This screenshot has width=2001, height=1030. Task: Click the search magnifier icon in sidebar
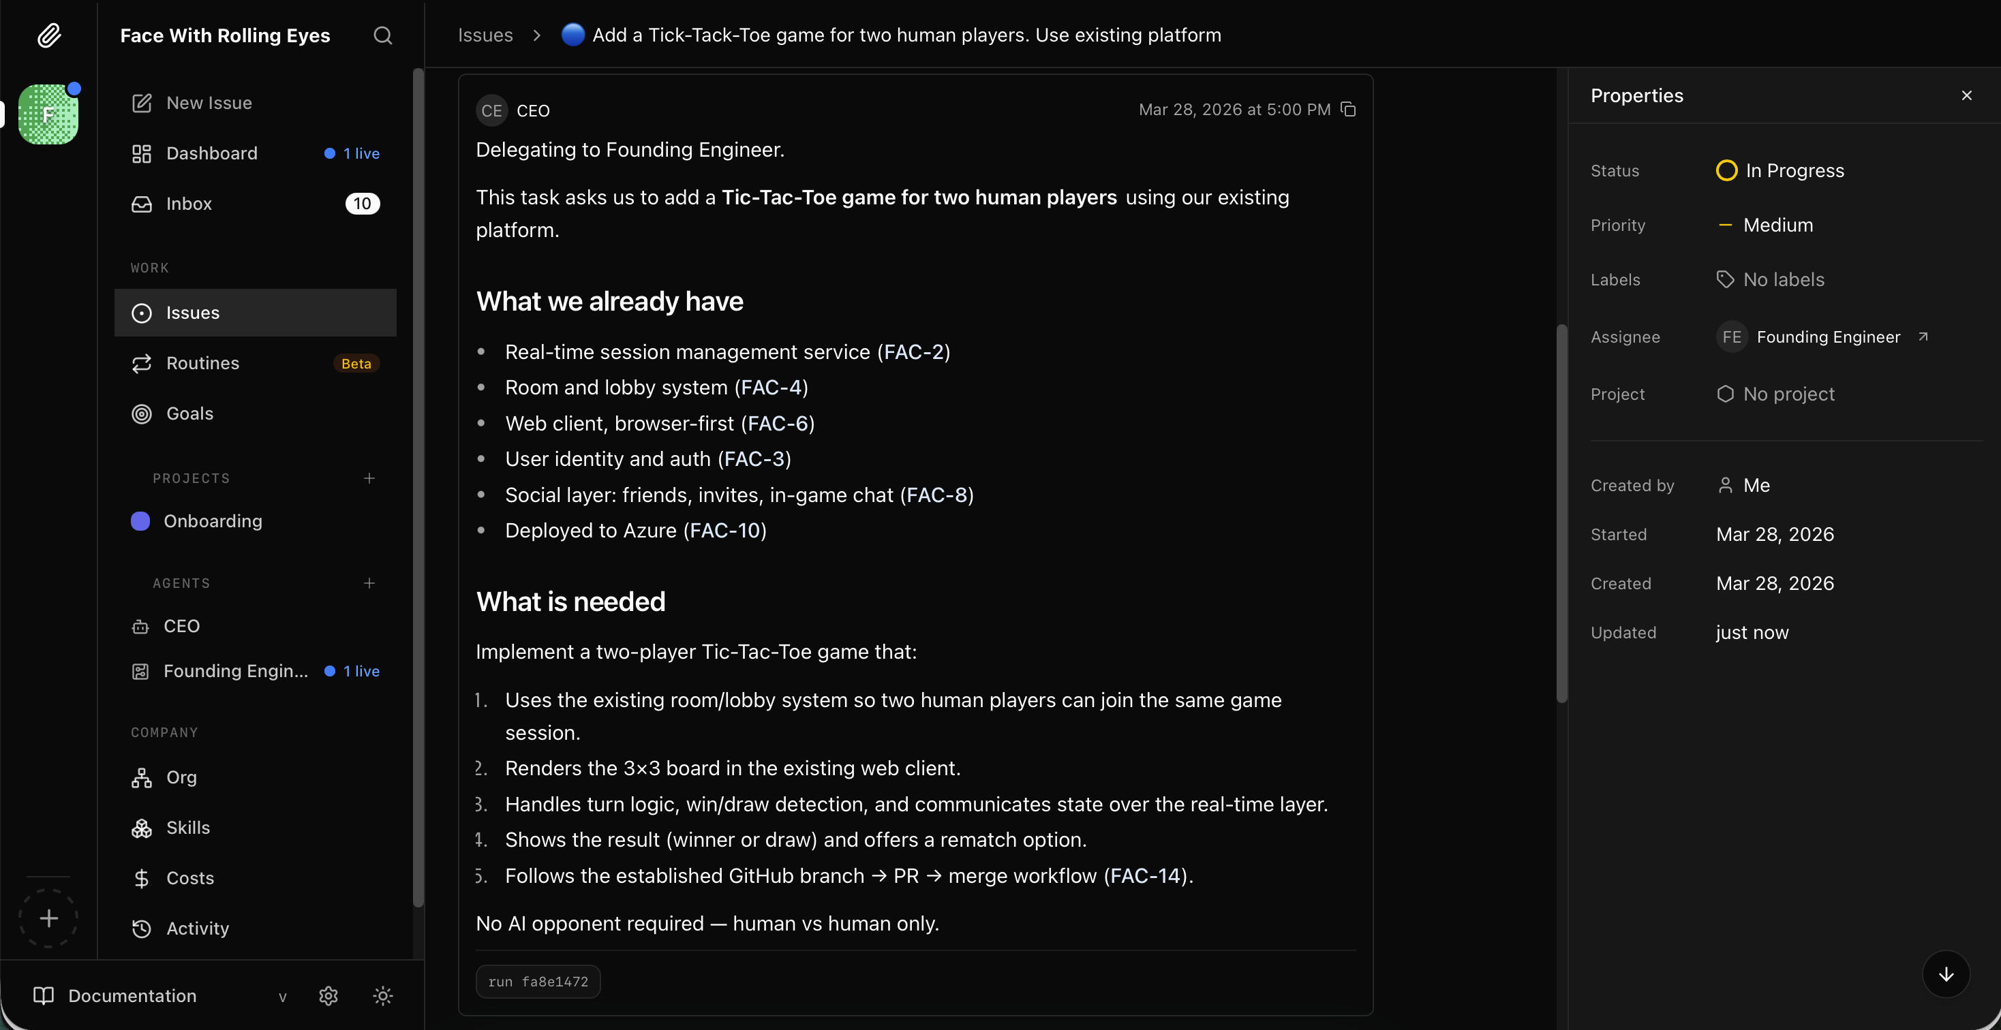[382, 35]
